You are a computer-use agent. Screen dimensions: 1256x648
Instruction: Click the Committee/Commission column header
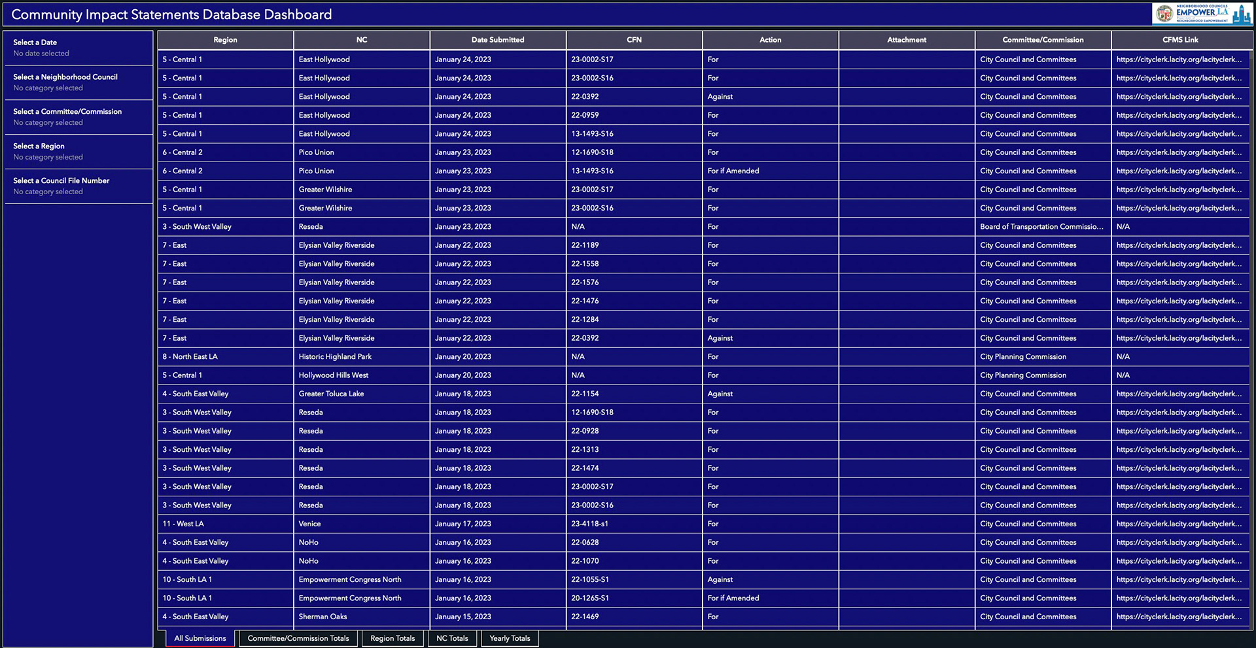[x=1043, y=40]
